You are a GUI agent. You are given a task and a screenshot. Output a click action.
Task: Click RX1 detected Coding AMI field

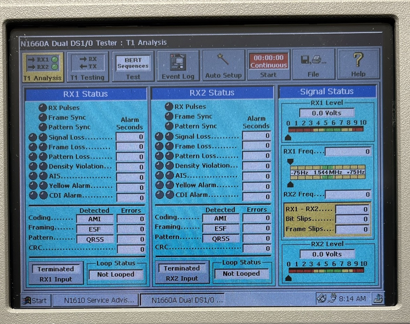click(x=95, y=219)
